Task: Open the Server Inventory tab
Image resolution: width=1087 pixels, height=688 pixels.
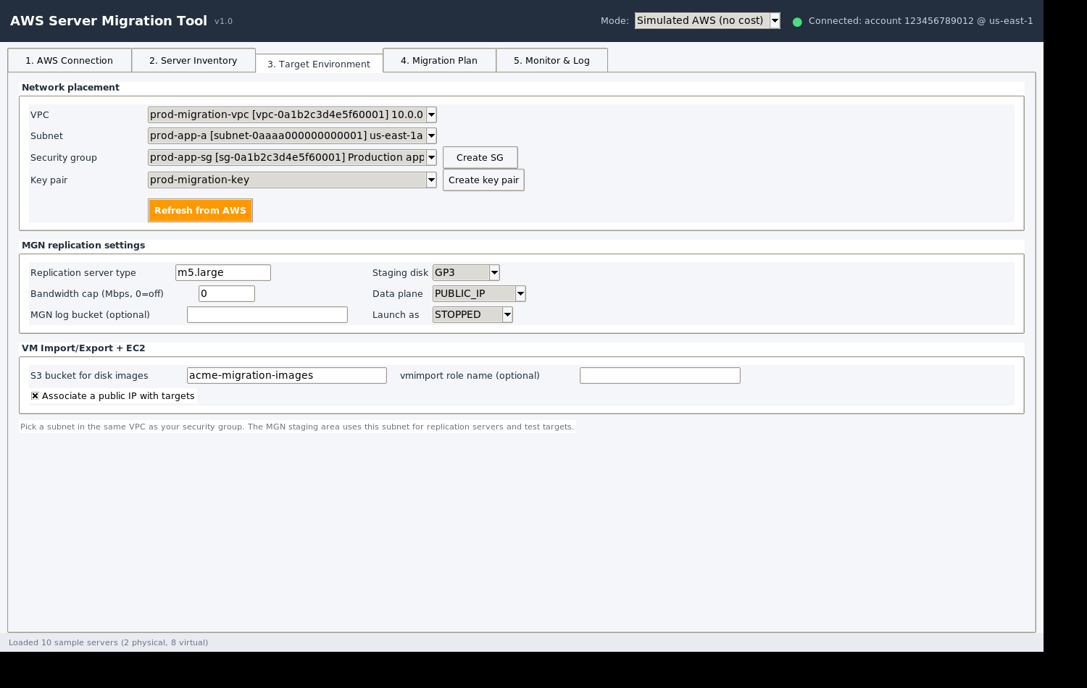Action: pyautogui.click(x=193, y=60)
